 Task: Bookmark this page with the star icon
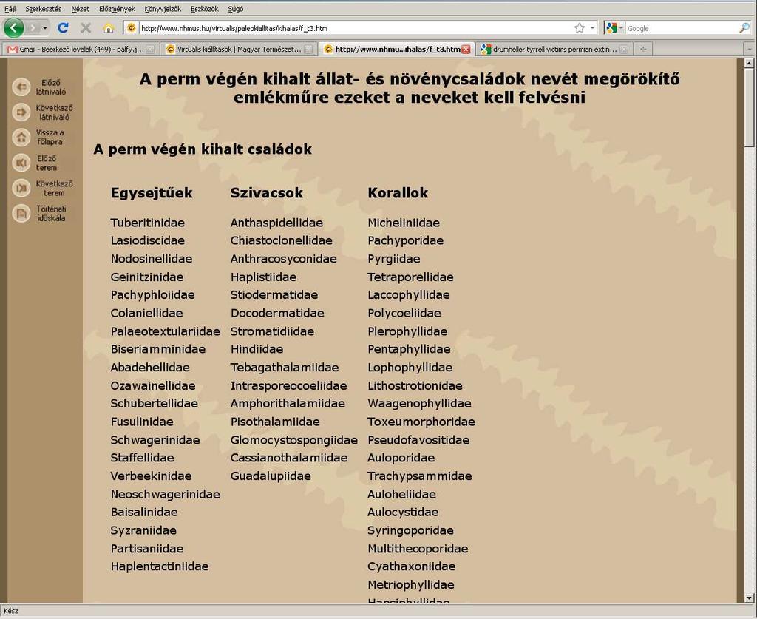click(580, 28)
